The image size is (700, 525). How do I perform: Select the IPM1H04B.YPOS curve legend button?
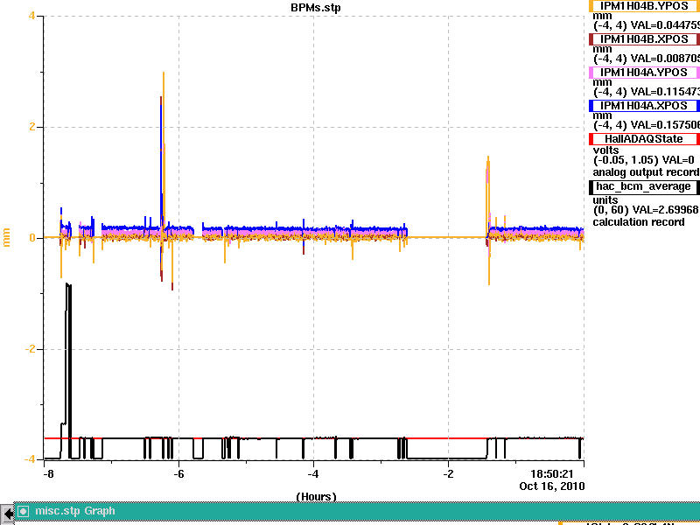coord(644,6)
